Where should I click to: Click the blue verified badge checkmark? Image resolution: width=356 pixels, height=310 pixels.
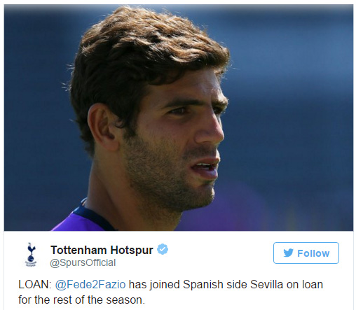(x=163, y=249)
